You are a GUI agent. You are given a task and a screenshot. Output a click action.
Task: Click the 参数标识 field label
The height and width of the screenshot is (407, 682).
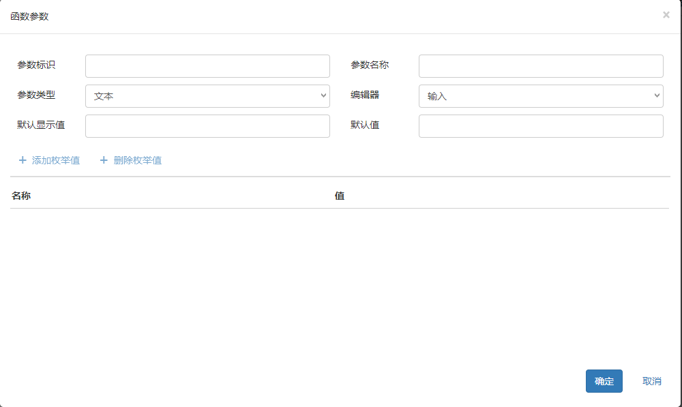(x=36, y=65)
